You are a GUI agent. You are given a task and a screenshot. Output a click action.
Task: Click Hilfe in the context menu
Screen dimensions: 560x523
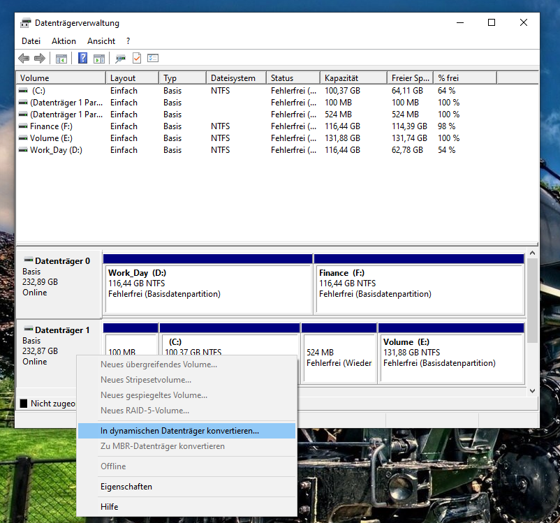[109, 507]
